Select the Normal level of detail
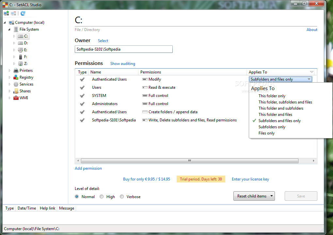The height and width of the screenshot is (235, 333). coord(77,196)
